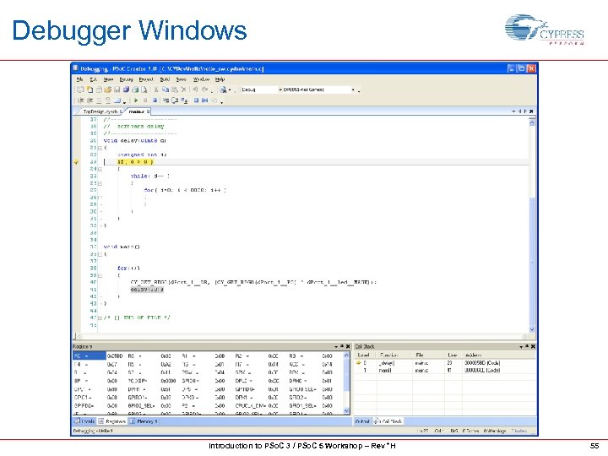Click the Delete X toolbar icon
This screenshot has height=456, width=608.
tap(184, 90)
